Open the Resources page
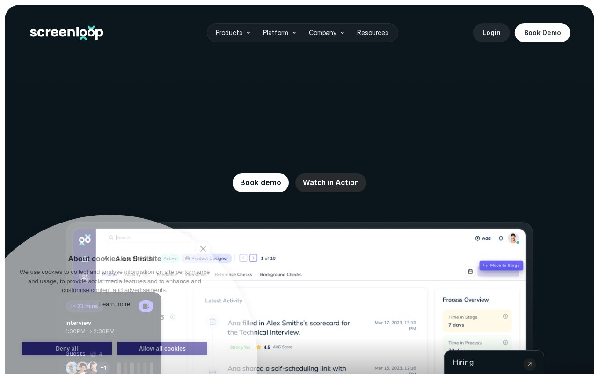Image resolution: width=599 pixels, height=374 pixels. point(373,33)
